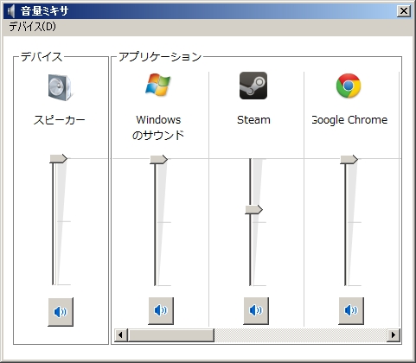416x363 pixels.
Task: Click the スピーカー volume slider thumb
Action: [x=59, y=158]
